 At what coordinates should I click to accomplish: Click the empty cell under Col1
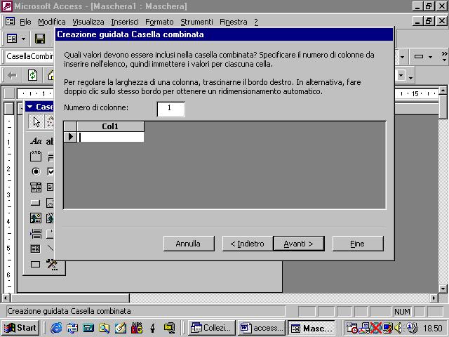(x=111, y=137)
